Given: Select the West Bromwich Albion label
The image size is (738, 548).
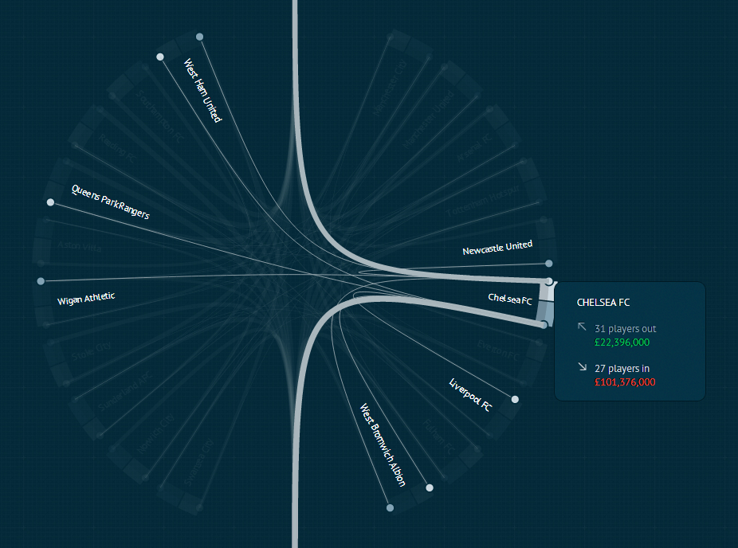Looking at the screenshot, I should click(x=383, y=445).
